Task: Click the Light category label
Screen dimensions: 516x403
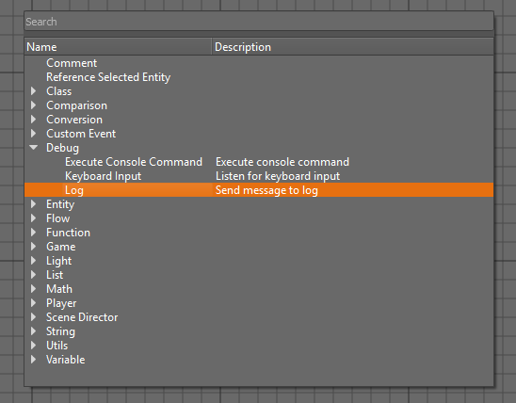Action: (58, 261)
